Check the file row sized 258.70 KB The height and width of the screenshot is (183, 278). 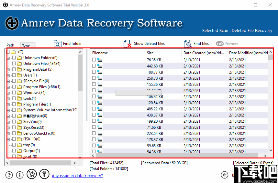[x=94, y=78]
